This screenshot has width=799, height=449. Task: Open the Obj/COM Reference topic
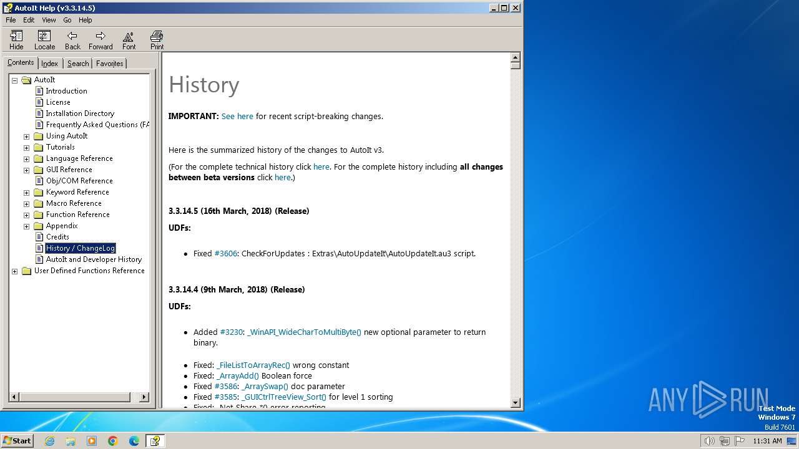point(79,181)
